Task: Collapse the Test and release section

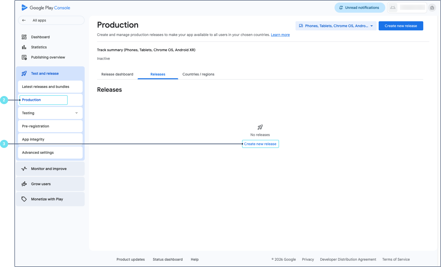Action: point(50,73)
